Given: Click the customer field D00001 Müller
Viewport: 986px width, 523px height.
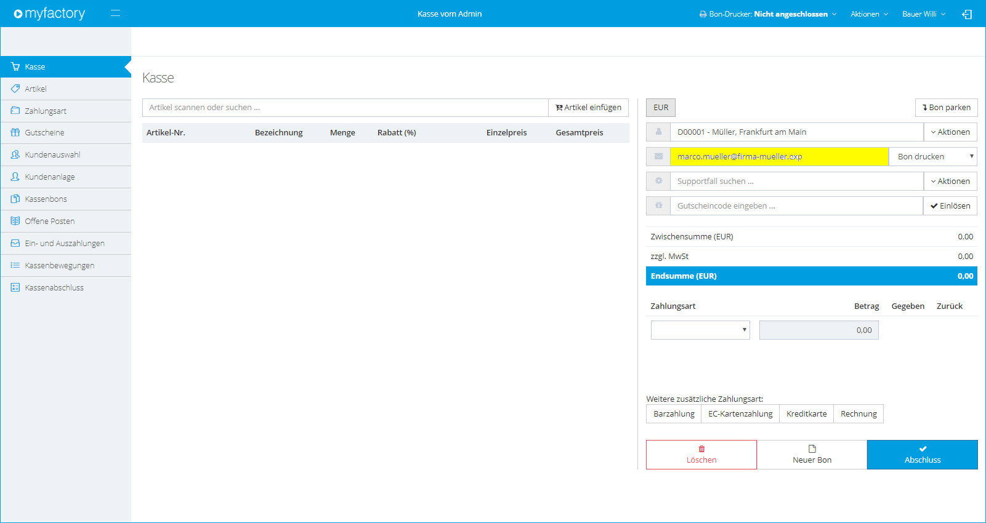Looking at the screenshot, I should pos(797,132).
